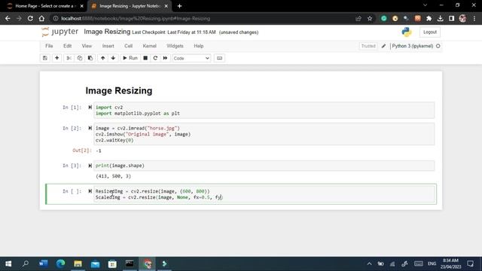Open browser extensions puzzle icon

pos(429,18)
